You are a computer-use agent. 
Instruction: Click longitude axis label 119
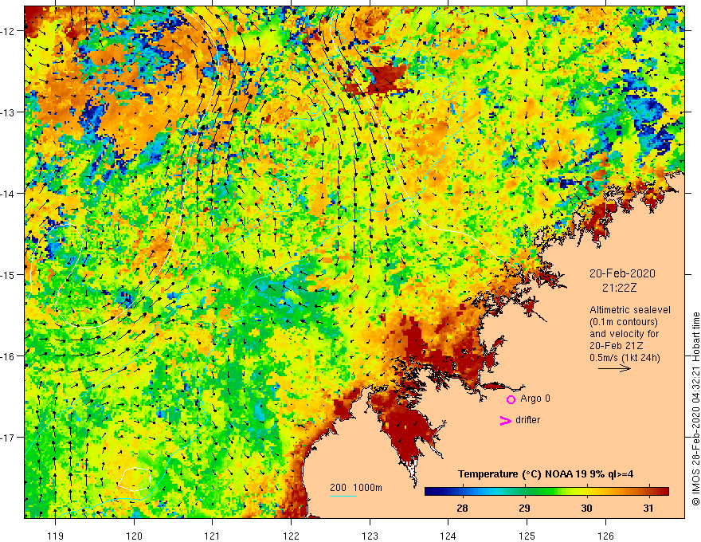click(56, 536)
